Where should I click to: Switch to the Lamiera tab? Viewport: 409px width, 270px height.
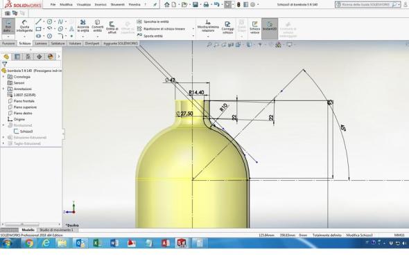pos(41,43)
